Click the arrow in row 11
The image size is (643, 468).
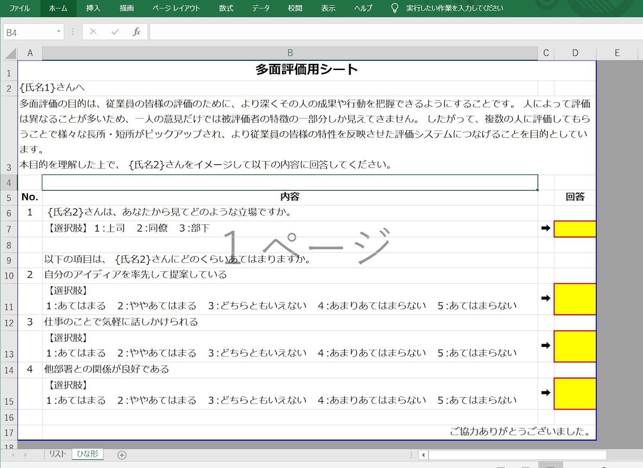(546, 298)
